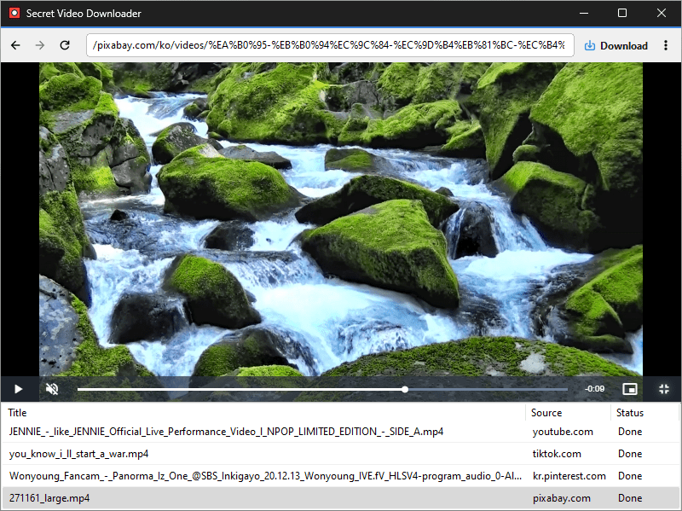Sort list by Status column header
Viewport: 682px width, 511px height.
pos(644,413)
